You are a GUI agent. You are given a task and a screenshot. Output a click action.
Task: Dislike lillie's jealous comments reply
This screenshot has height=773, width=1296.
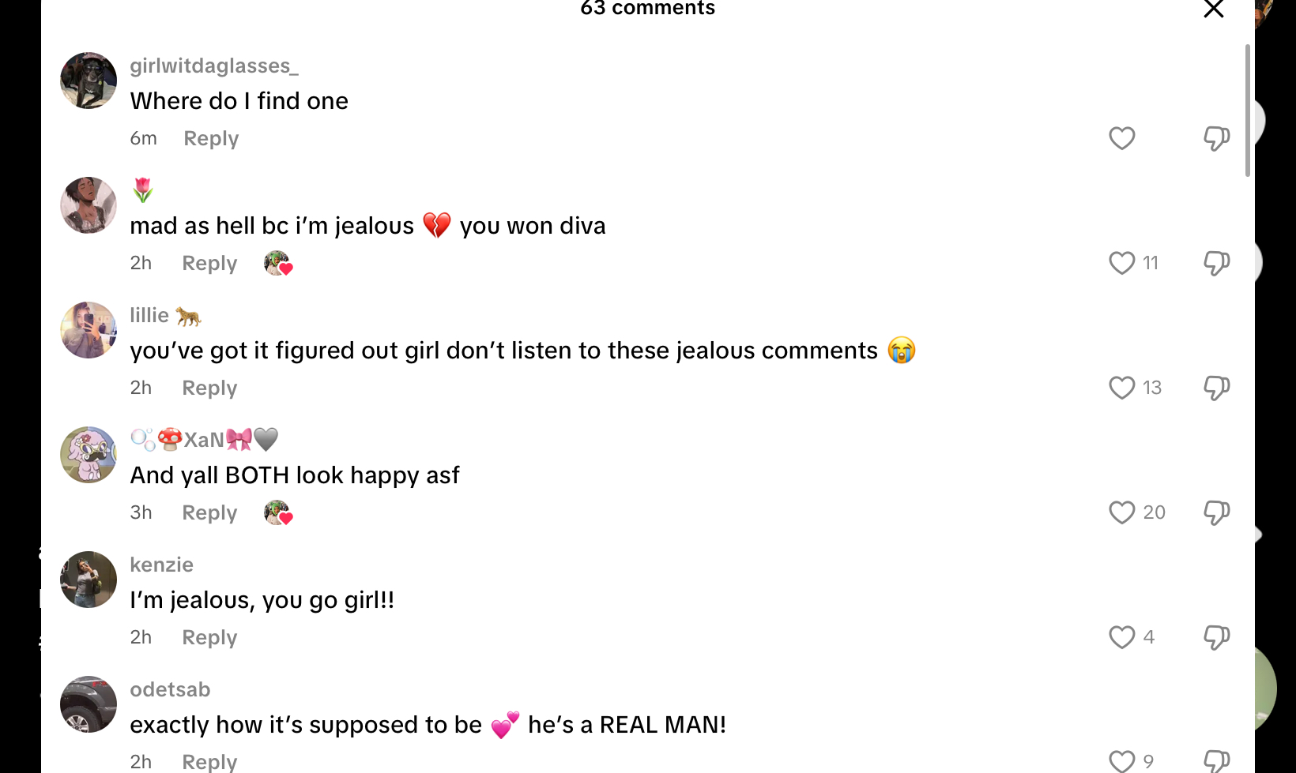(1216, 388)
